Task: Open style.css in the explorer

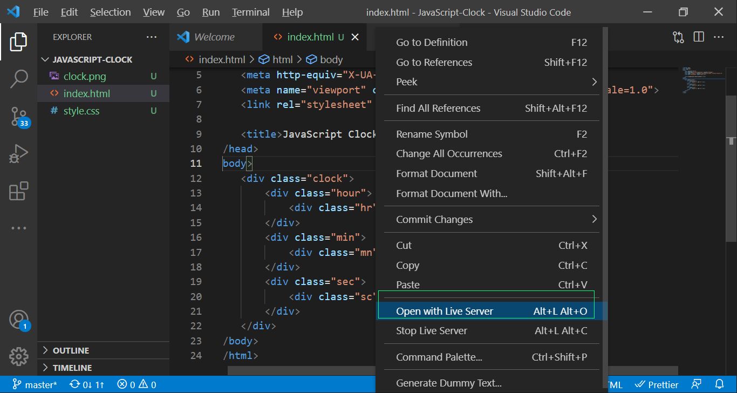Action: 81,111
